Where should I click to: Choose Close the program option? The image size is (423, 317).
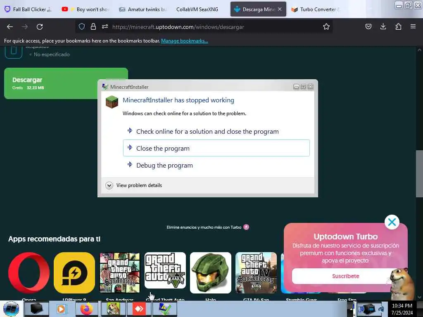point(216,148)
